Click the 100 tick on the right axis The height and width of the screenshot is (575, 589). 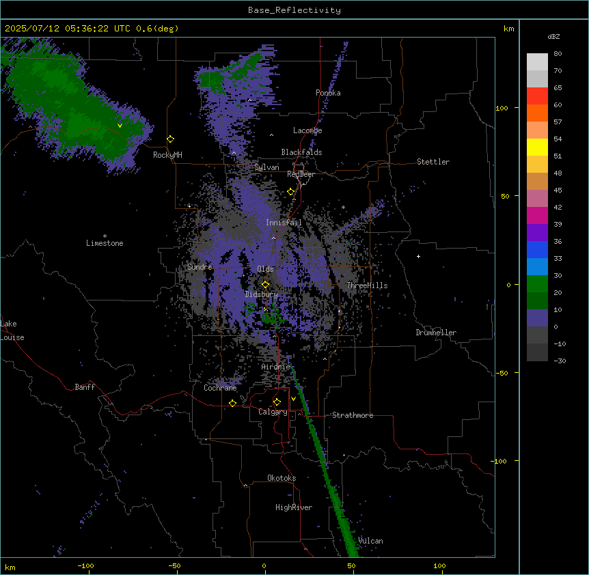pyautogui.click(x=502, y=108)
